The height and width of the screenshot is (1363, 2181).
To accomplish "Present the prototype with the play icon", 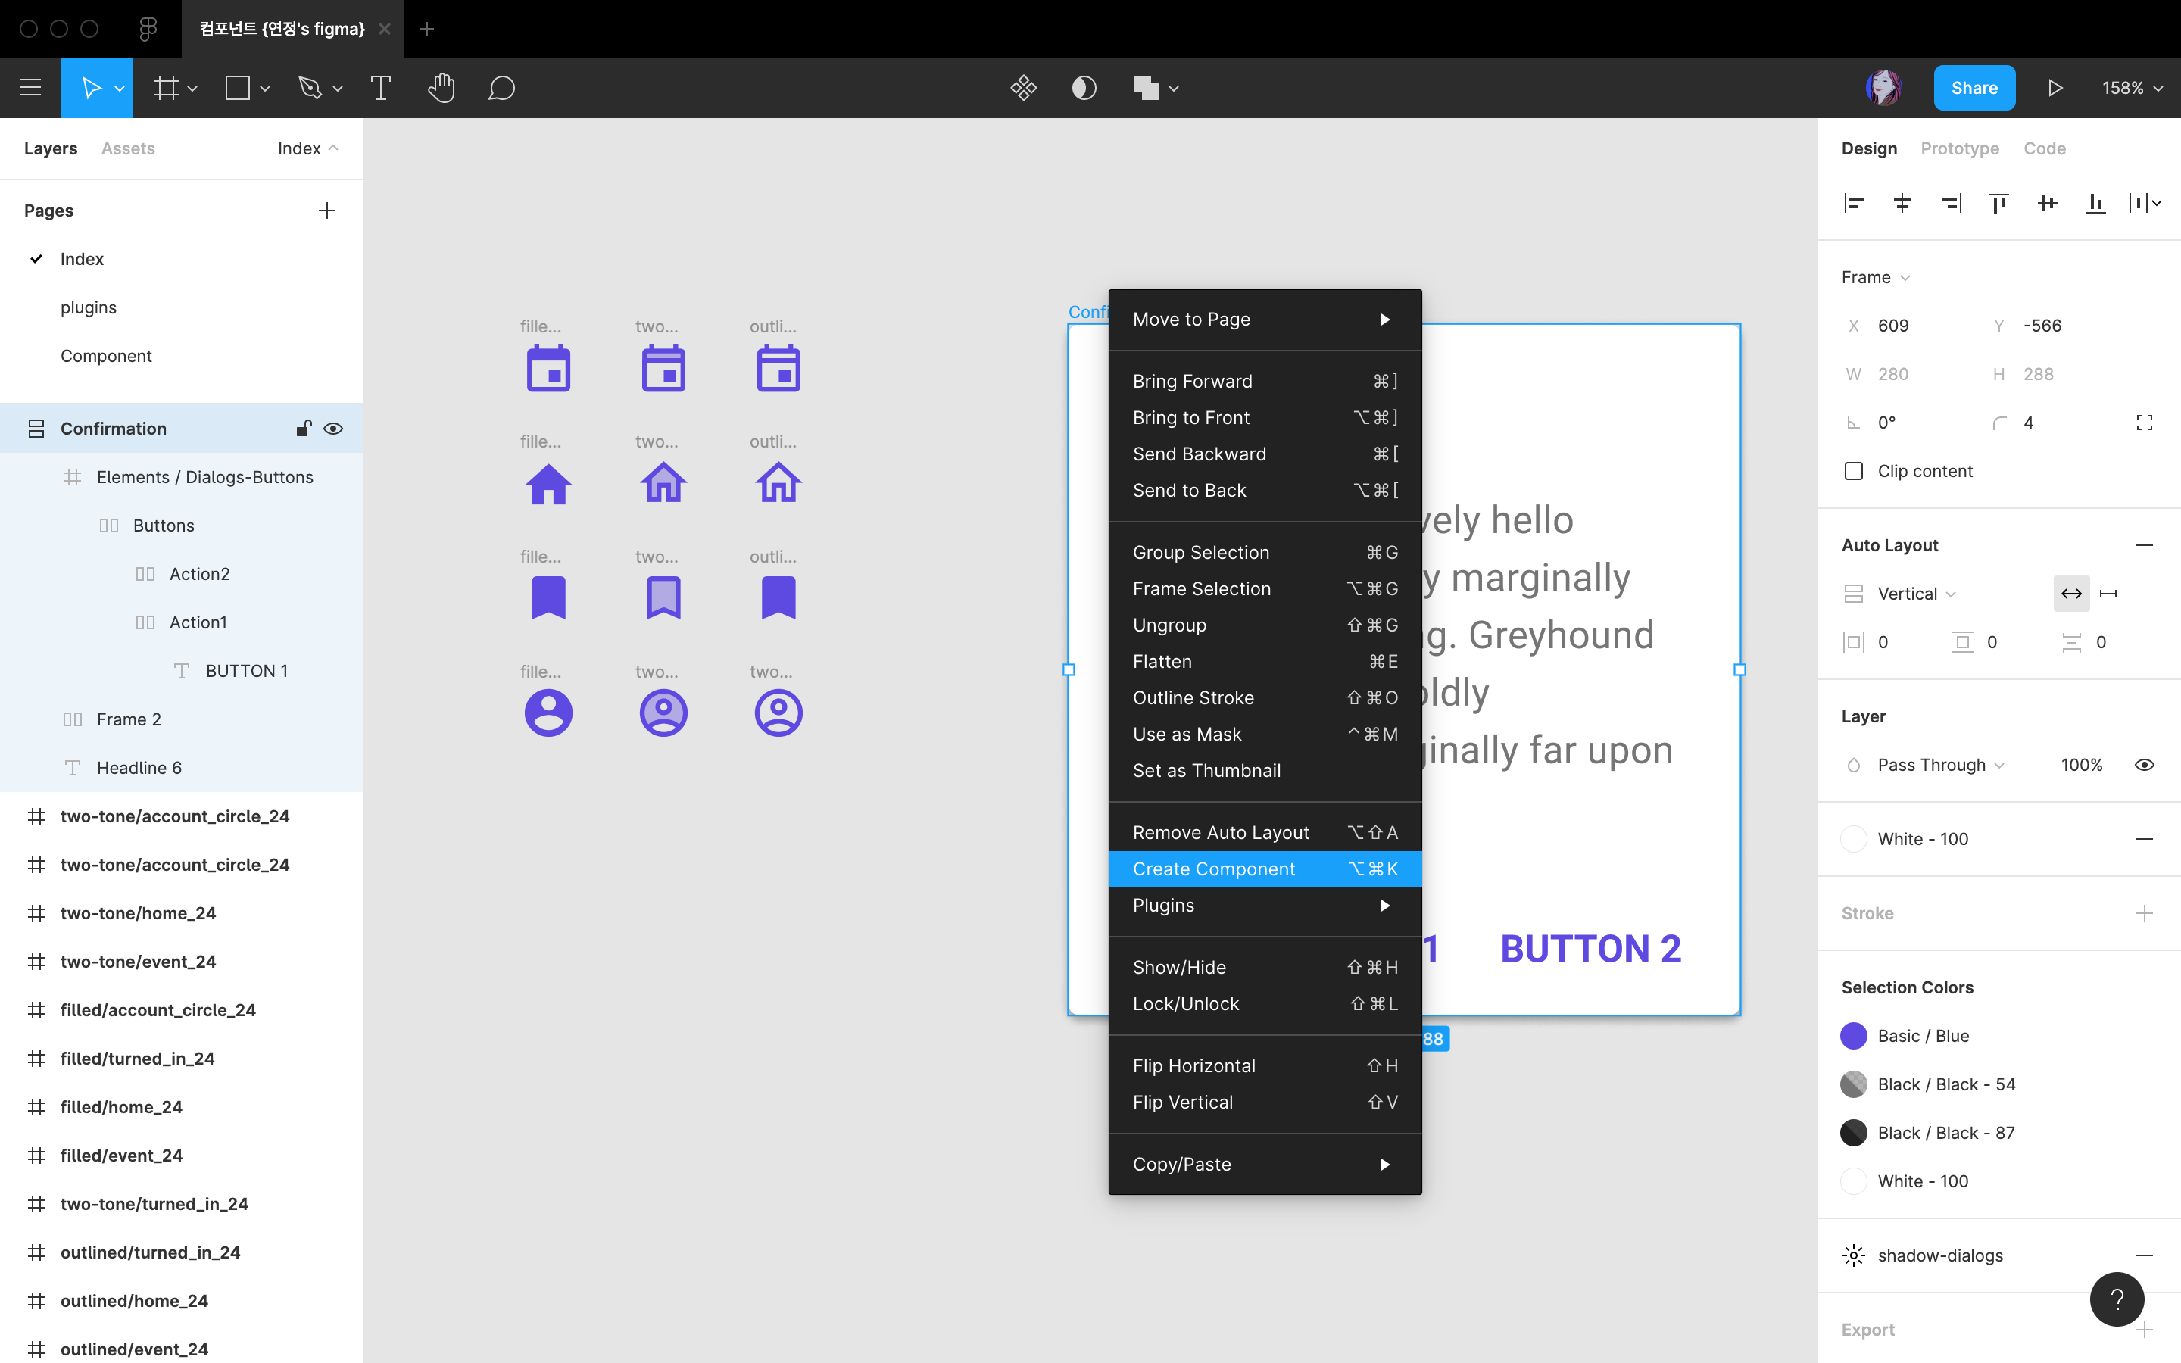I will pos(2055,87).
